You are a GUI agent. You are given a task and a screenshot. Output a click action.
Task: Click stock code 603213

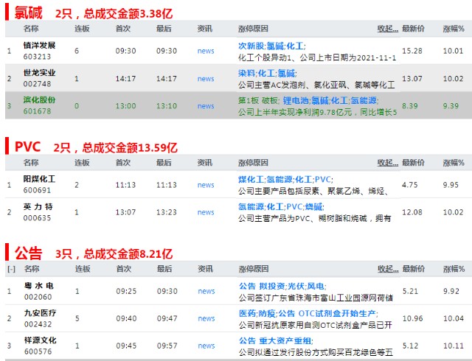[37, 57]
